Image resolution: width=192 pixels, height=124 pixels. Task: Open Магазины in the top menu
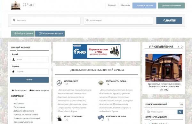(x=125, y=5)
